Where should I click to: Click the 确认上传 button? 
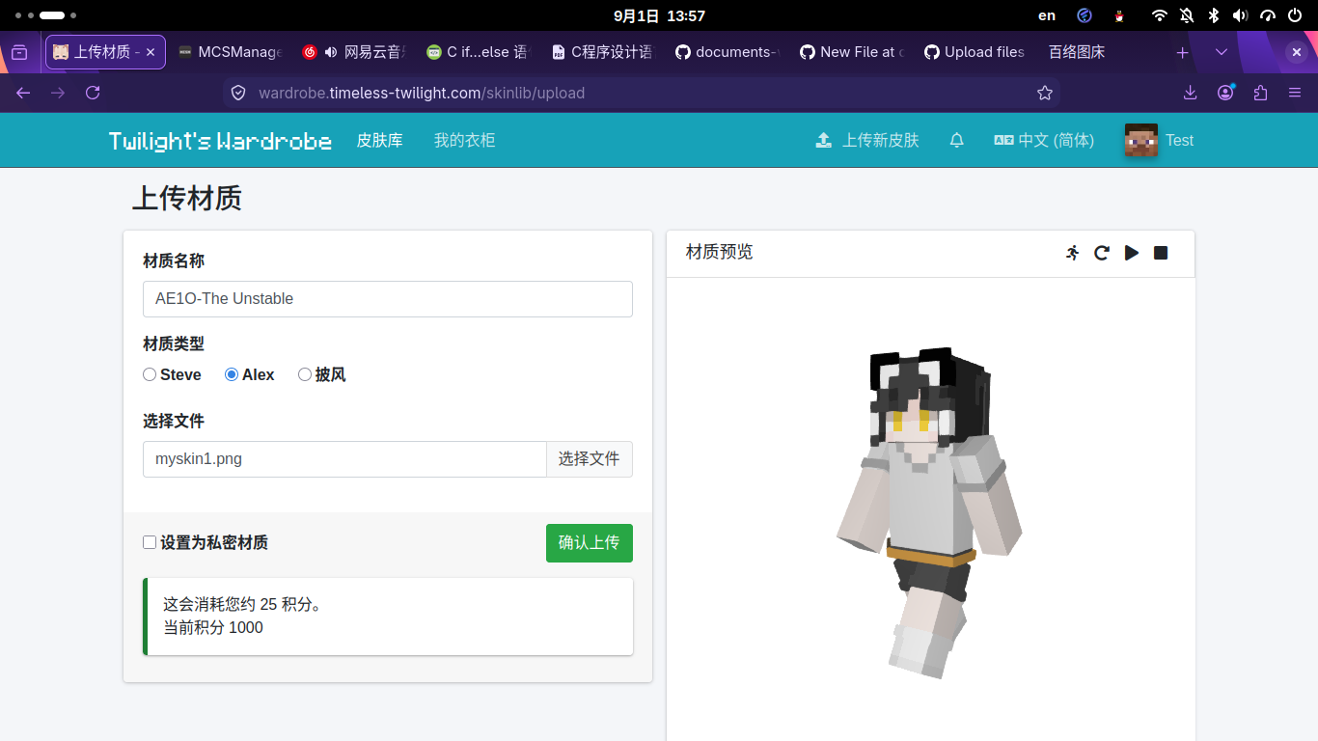(590, 542)
